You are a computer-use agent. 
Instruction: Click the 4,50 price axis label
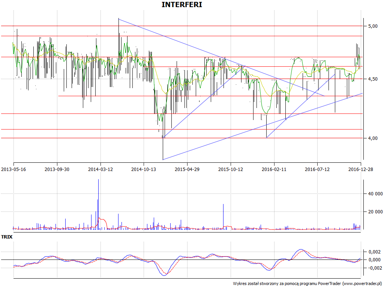(x=372, y=79)
